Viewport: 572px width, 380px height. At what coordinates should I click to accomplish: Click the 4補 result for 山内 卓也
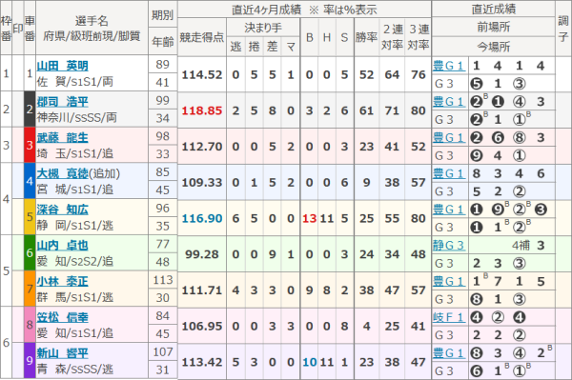[x=521, y=246]
